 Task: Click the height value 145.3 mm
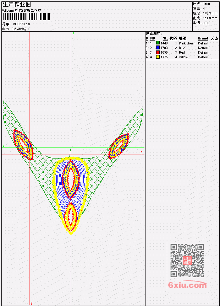[210, 14]
